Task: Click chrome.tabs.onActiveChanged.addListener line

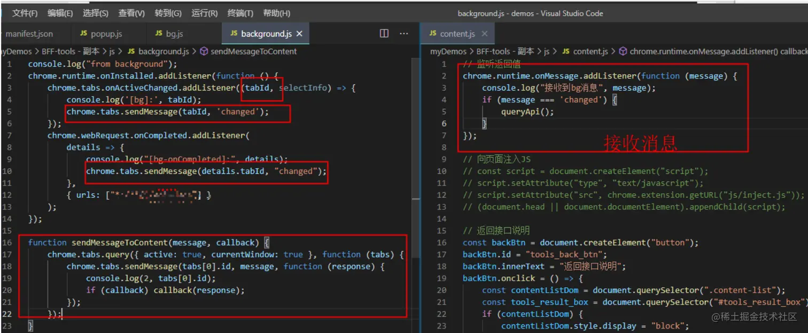Action: pyautogui.click(x=201, y=88)
